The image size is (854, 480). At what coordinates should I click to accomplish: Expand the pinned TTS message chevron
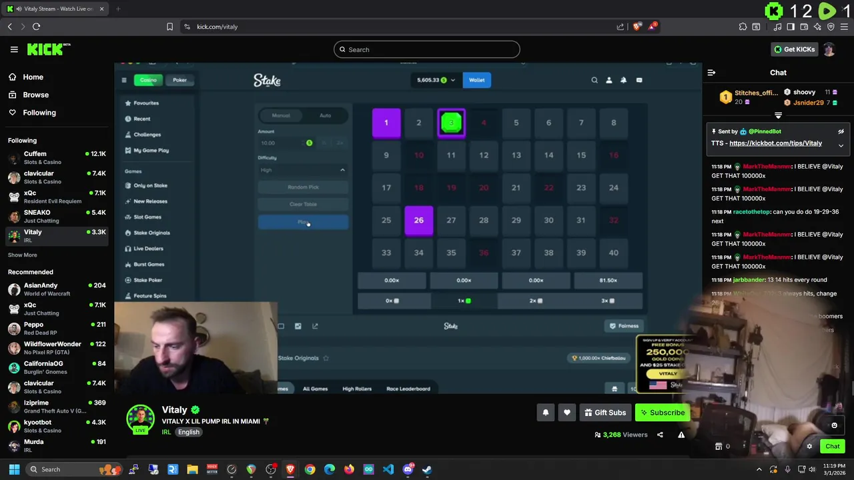click(x=841, y=145)
